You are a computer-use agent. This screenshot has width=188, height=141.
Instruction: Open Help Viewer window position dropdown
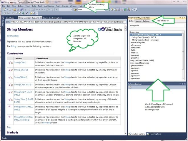tap(180, 18)
